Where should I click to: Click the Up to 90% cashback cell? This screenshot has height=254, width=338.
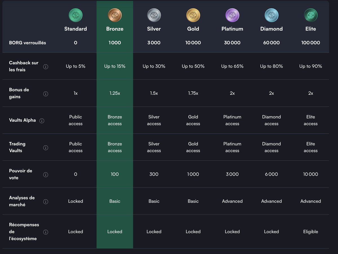(311, 66)
